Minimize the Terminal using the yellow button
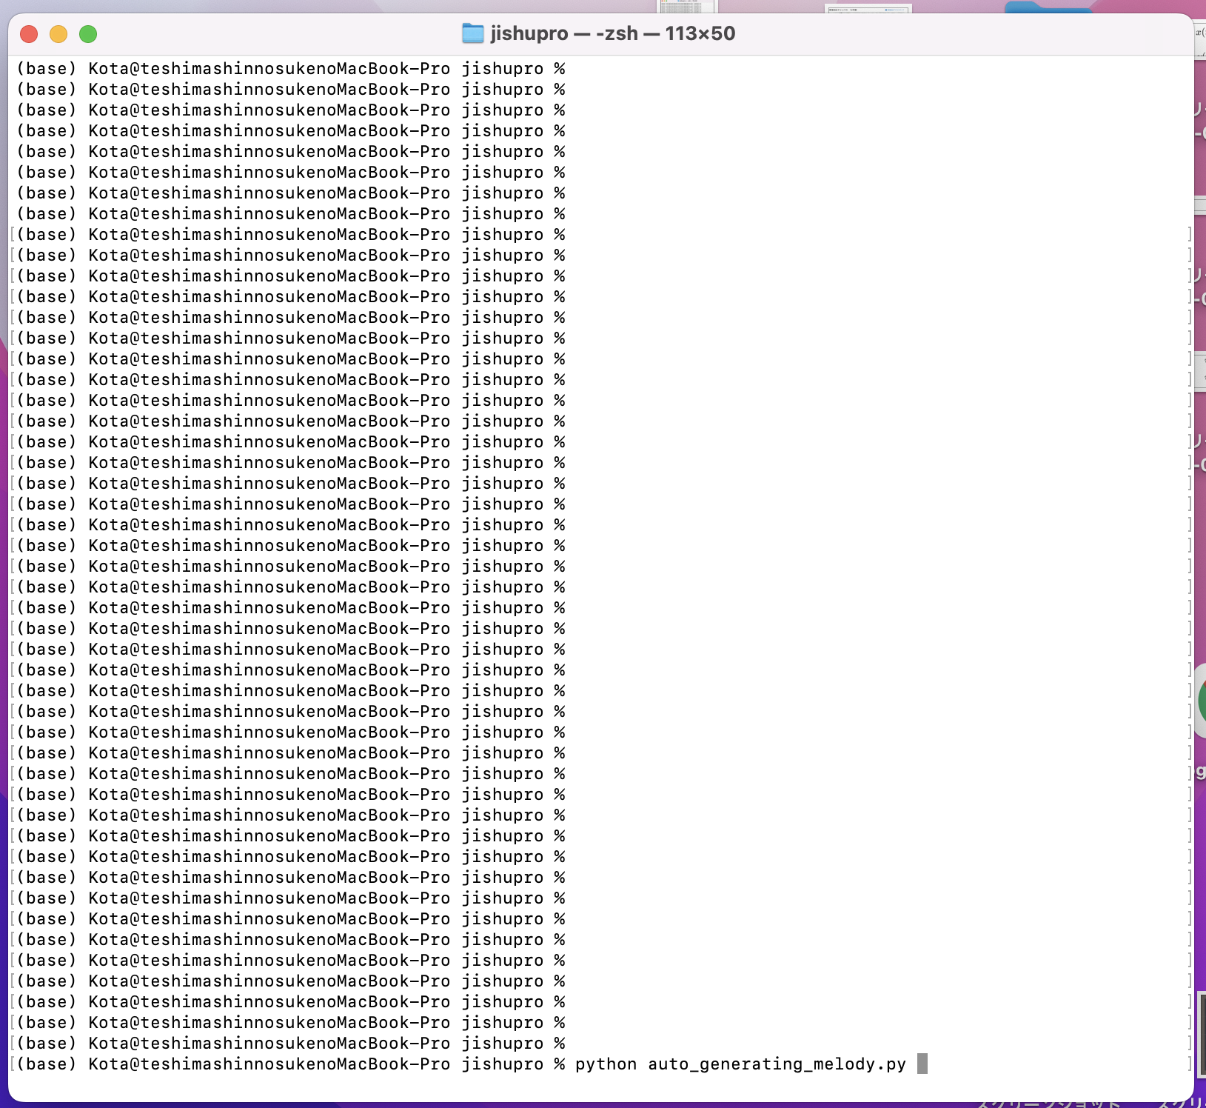1206x1108 pixels. click(x=58, y=34)
